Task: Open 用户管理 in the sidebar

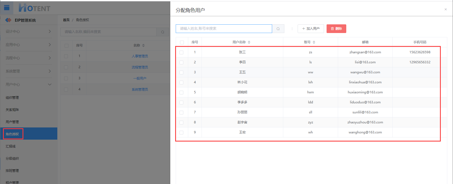Action: [x=12, y=122]
